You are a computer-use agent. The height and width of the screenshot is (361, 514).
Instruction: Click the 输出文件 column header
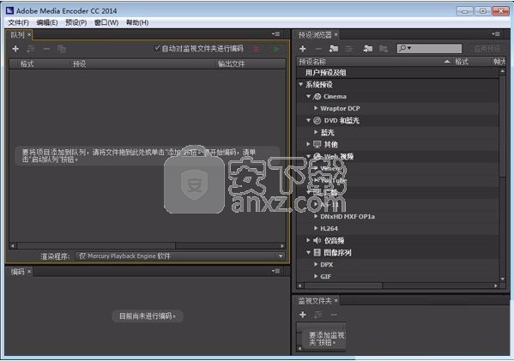(232, 63)
